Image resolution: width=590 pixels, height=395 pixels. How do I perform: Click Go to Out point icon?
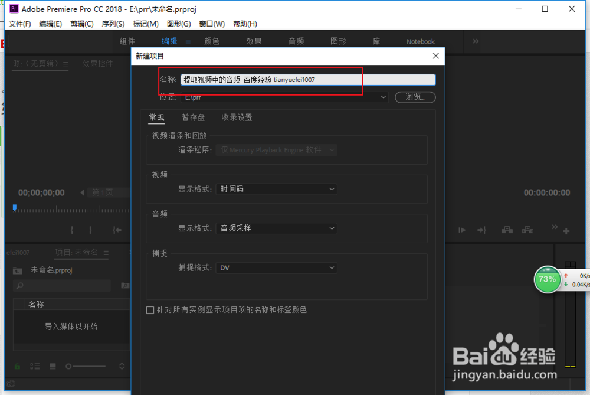(481, 230)
